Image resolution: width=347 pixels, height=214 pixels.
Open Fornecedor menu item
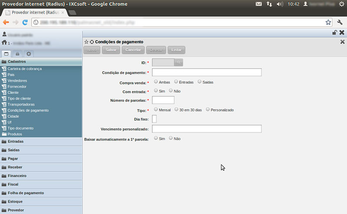(17, 87)
